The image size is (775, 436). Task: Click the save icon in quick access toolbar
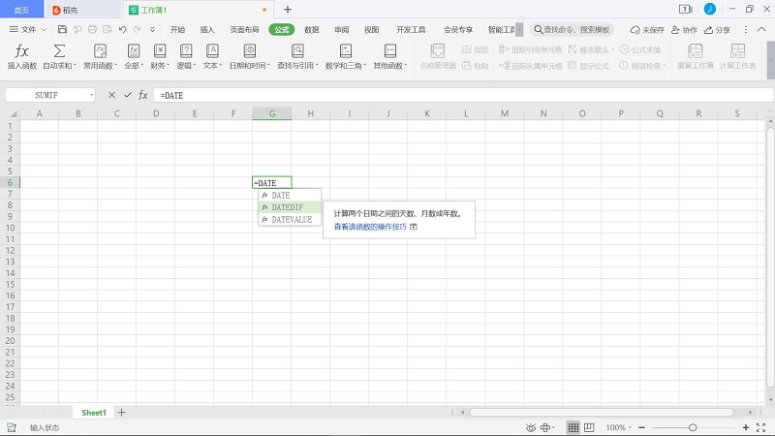click(x=63, y=30)
